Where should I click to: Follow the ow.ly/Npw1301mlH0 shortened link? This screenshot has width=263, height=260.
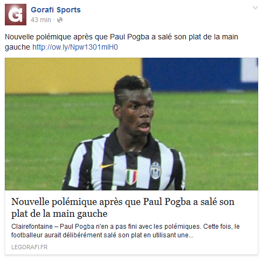point(75,47)
